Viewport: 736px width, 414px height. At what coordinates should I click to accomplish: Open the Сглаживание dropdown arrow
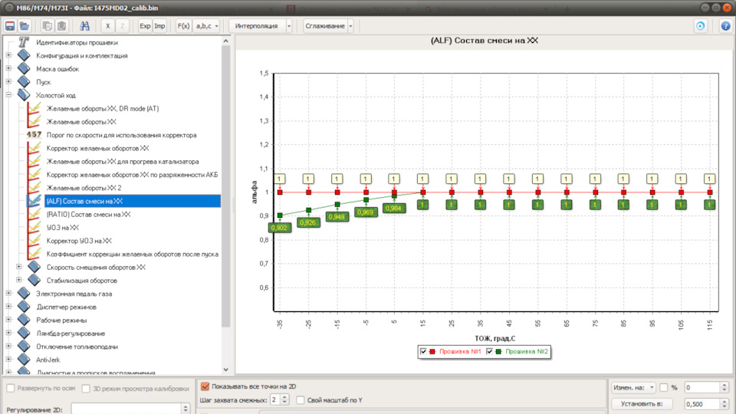point(350,26)
